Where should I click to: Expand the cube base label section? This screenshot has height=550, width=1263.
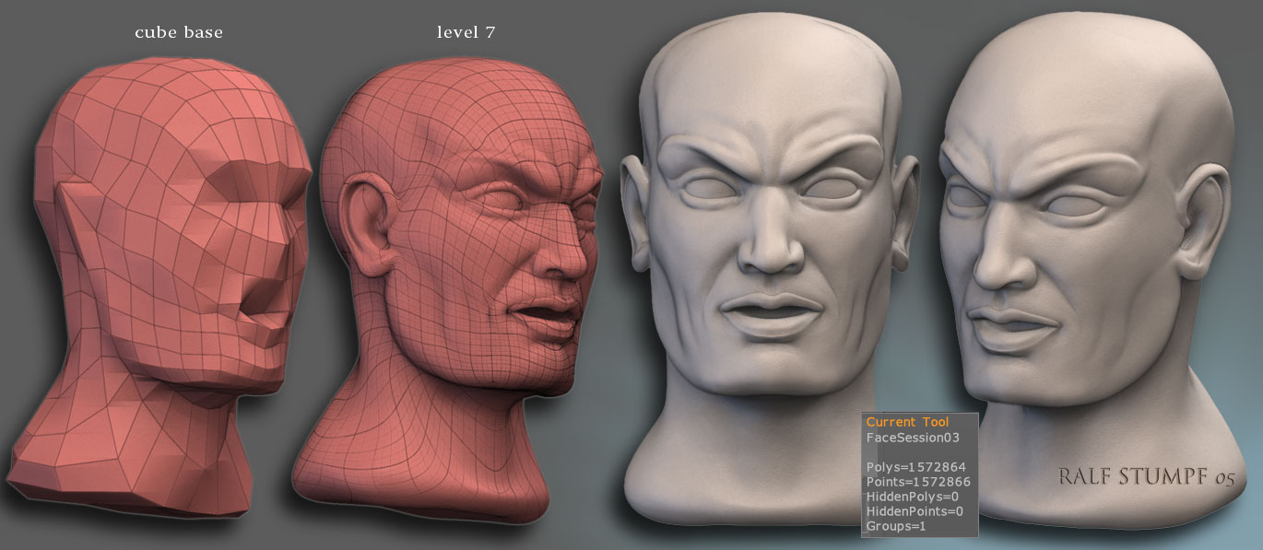[x=178, y=31]
